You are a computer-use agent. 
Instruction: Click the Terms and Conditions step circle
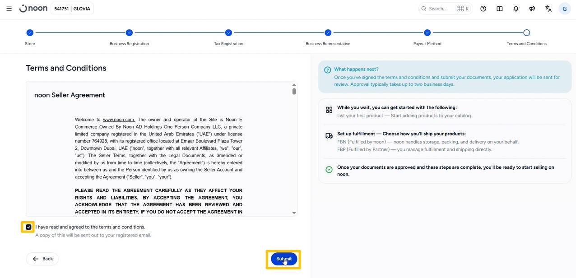point(526,32)
